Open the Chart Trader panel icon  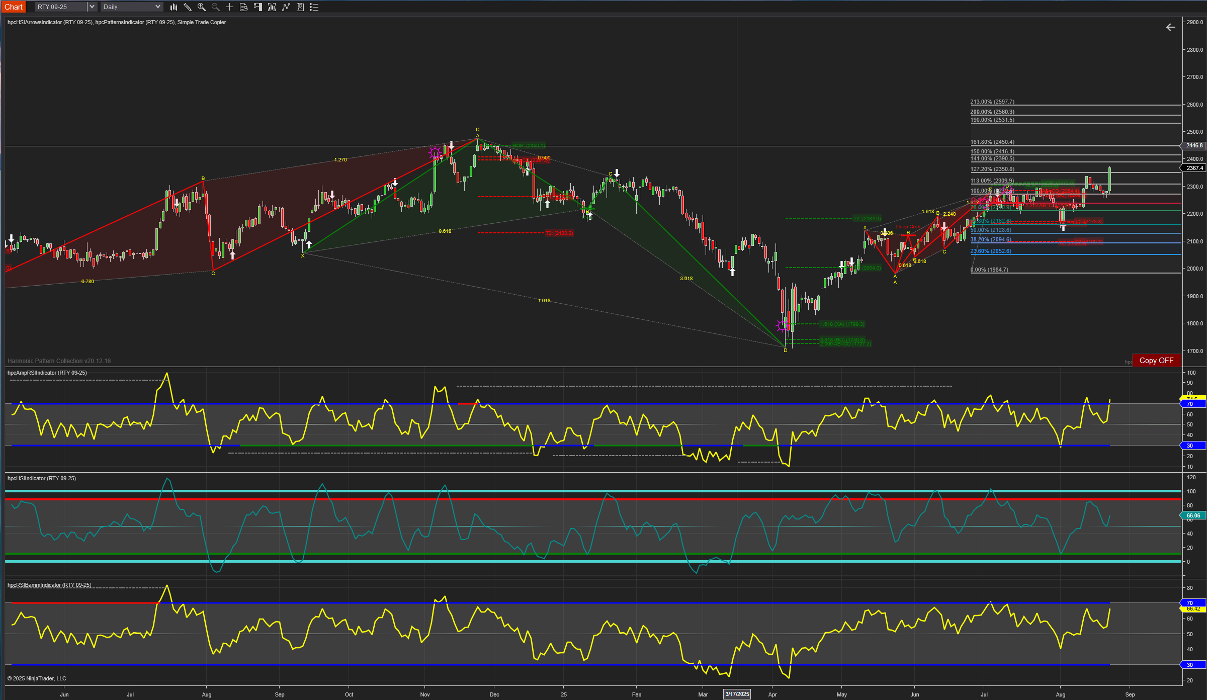pos(258,7)
